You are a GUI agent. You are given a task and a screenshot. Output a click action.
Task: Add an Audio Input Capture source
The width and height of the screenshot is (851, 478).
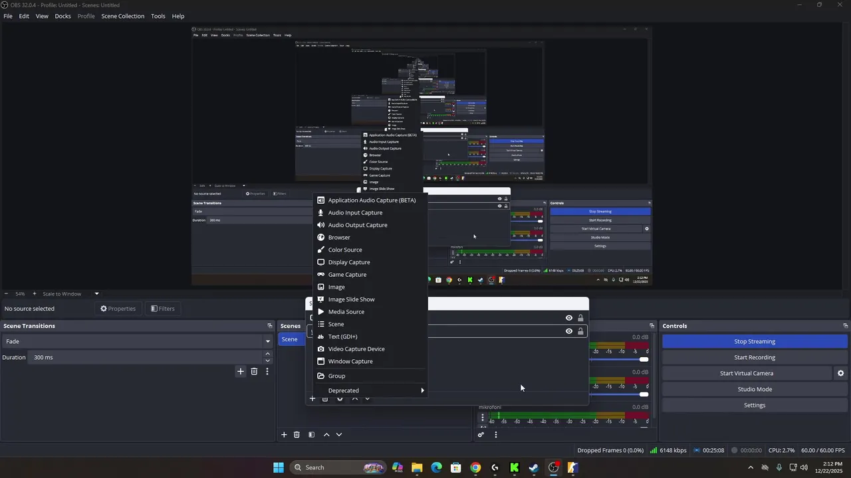click(370, 212)
